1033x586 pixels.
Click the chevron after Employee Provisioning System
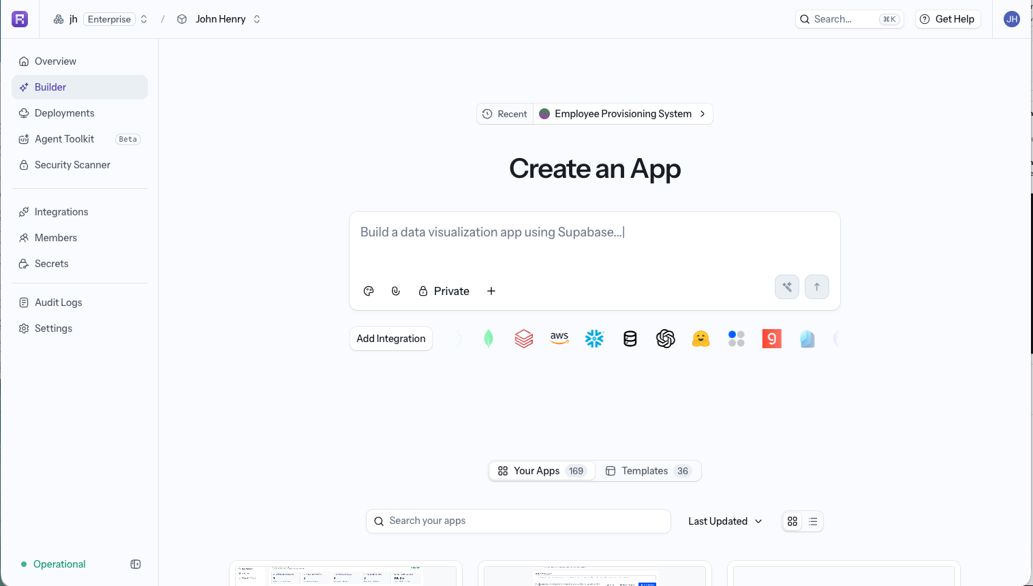pyautogui.click(x=703, y=114)
